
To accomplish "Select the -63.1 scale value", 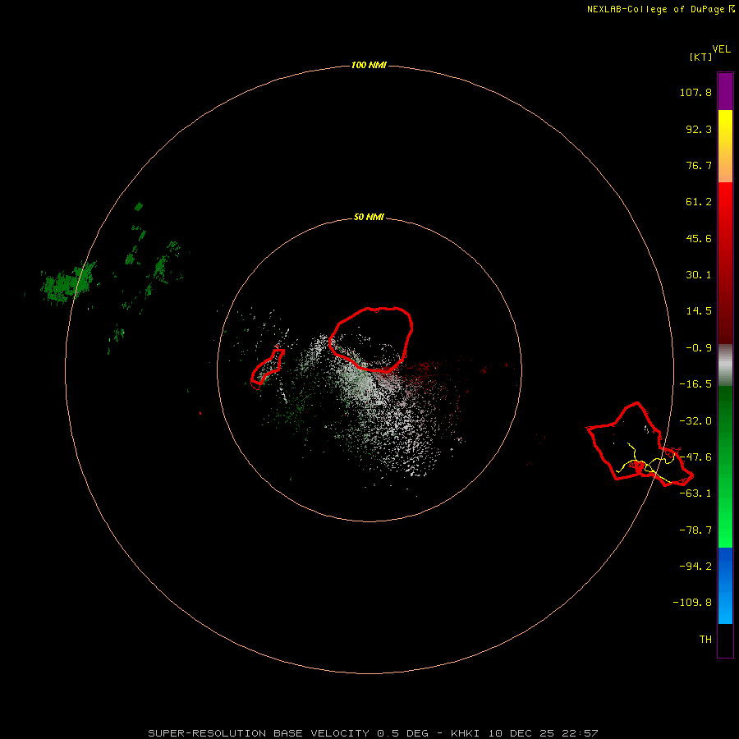I will tap(695, 493).
